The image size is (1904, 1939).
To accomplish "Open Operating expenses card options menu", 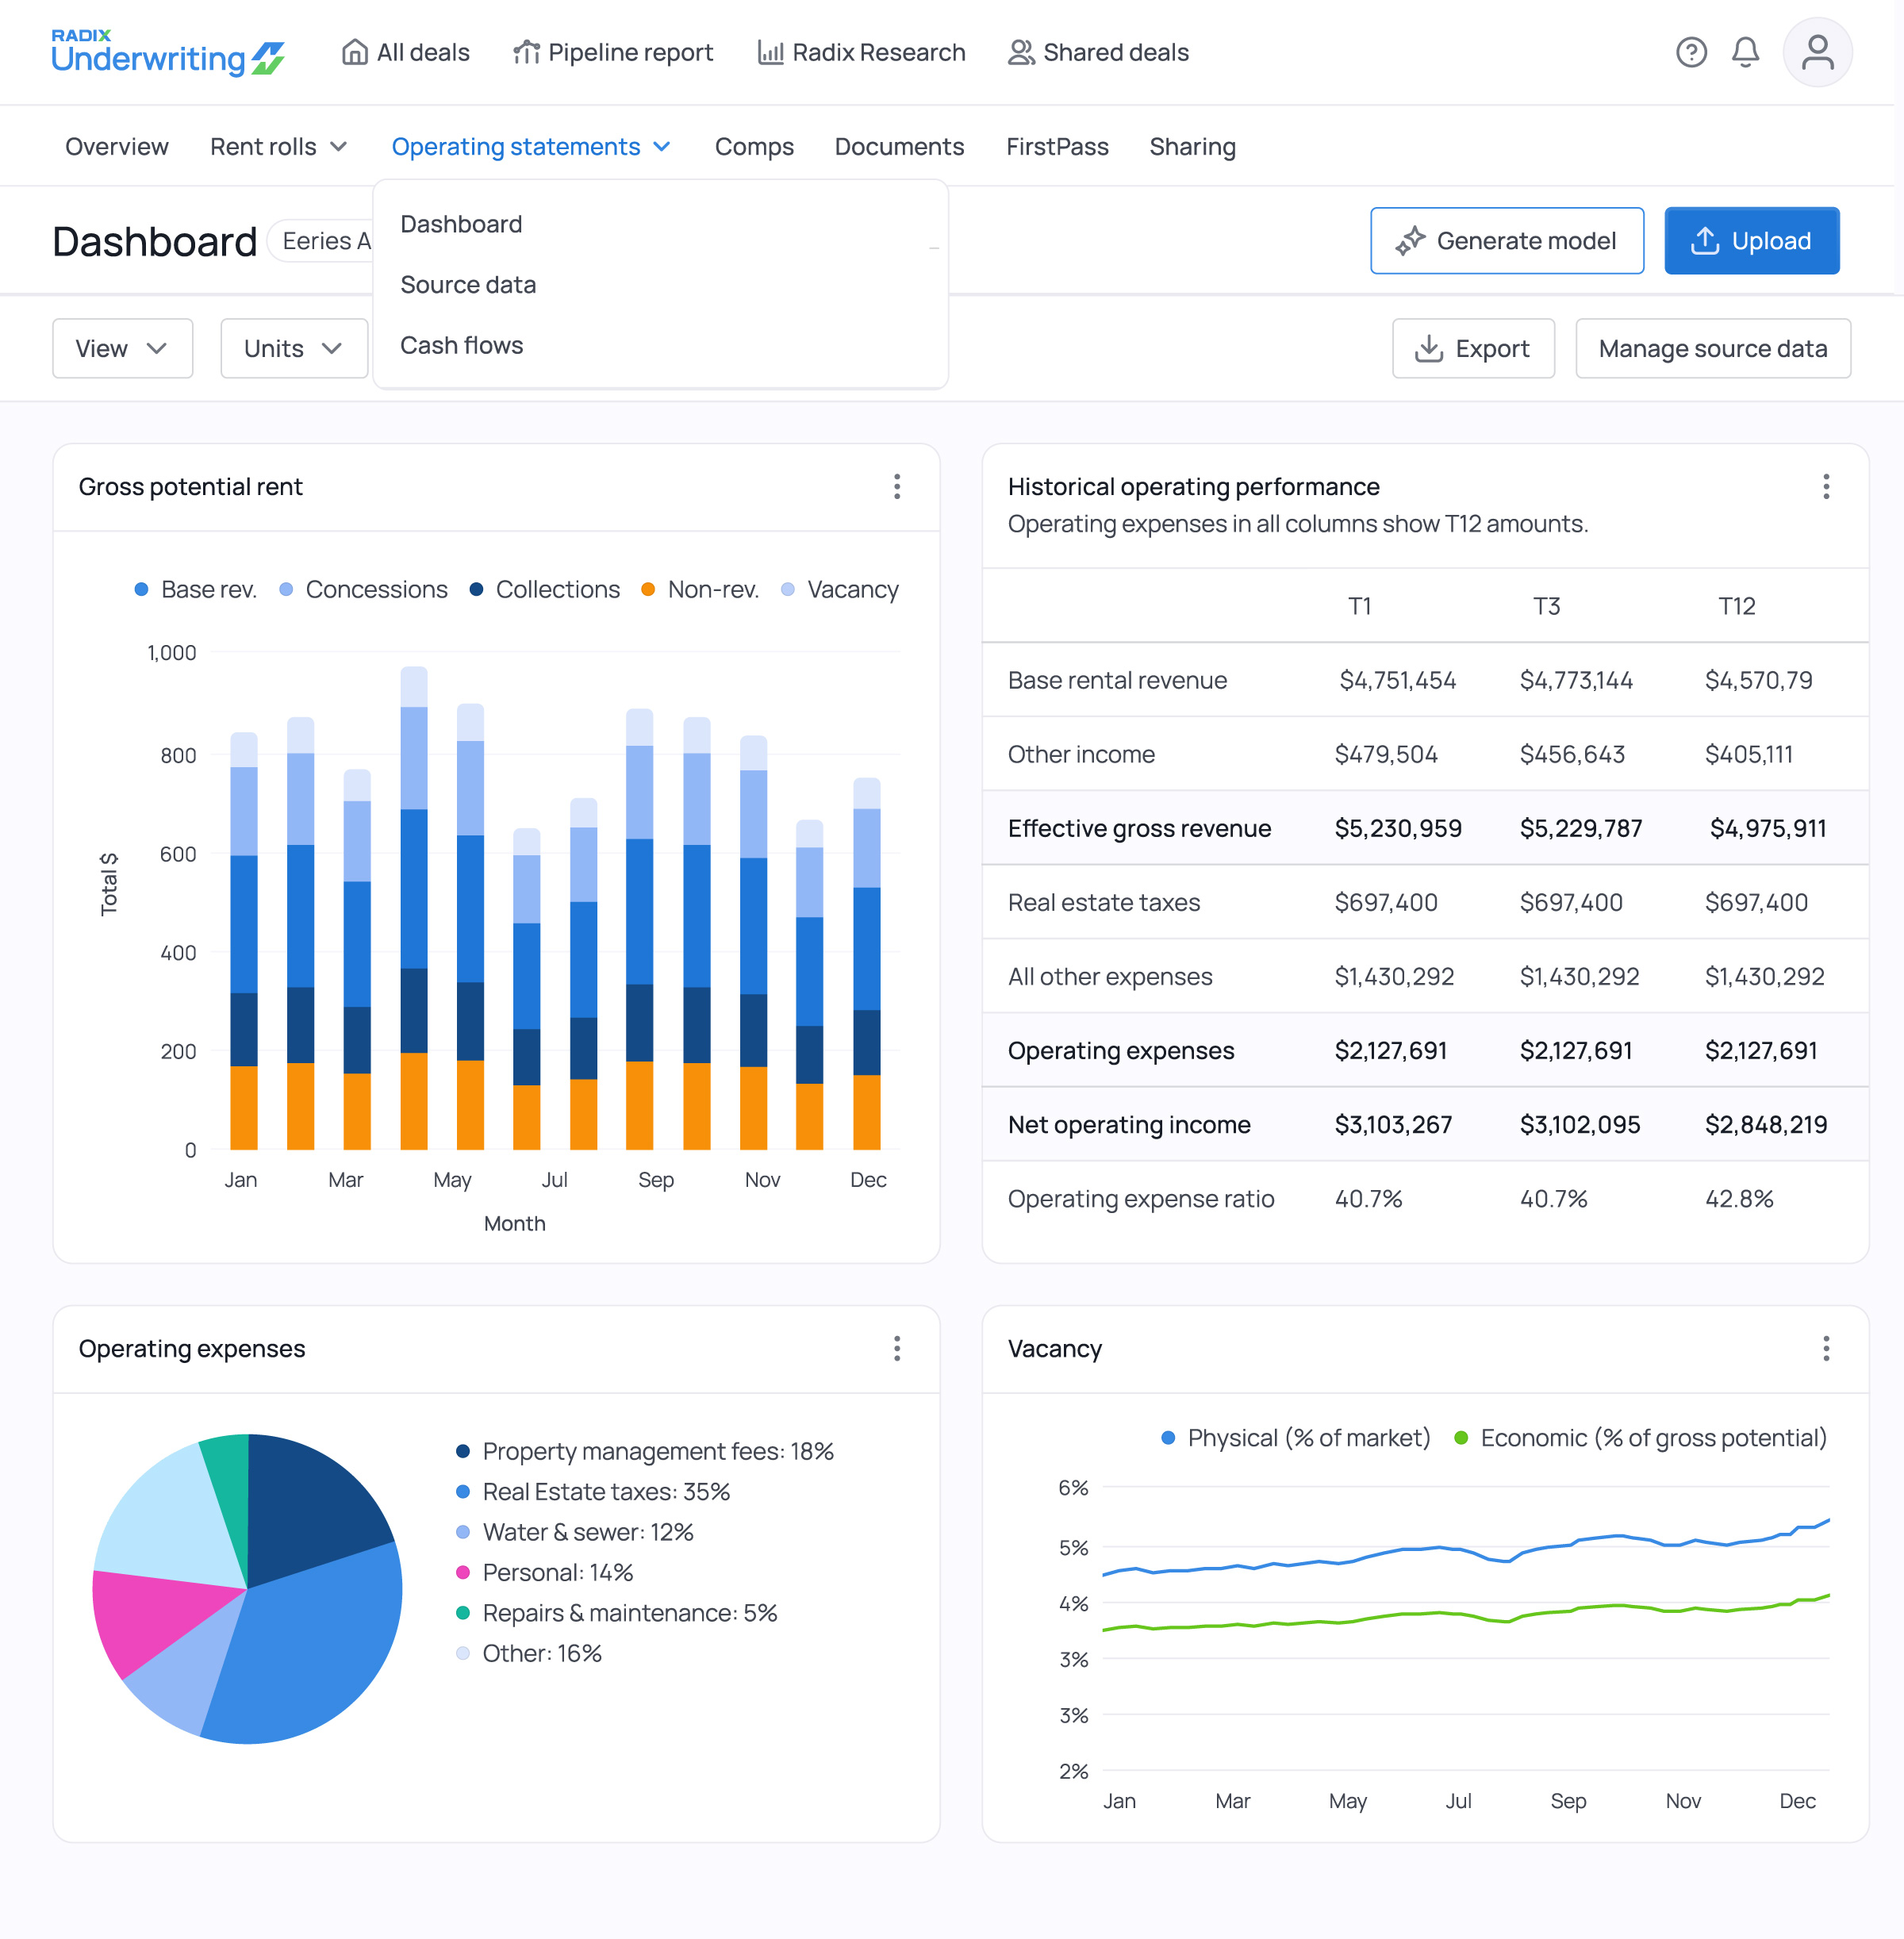I will coord(897,1349).
